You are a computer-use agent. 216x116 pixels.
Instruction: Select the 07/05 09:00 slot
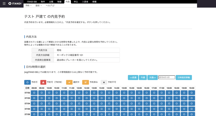(x=34, y=109)
